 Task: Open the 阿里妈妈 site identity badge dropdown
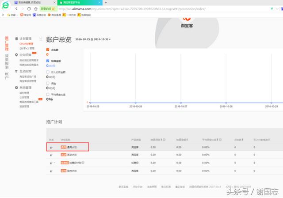coord(49,9)
